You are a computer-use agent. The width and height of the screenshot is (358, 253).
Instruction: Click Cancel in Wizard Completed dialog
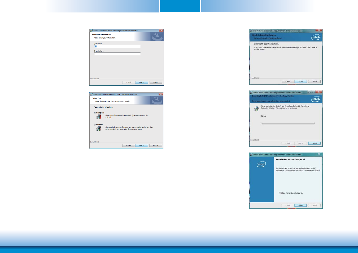tap(314, 205)
